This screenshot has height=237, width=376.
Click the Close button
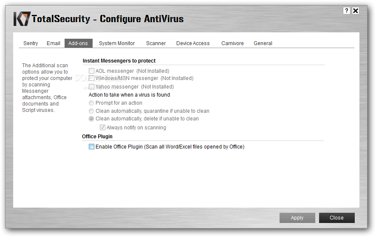pos(336,218)
